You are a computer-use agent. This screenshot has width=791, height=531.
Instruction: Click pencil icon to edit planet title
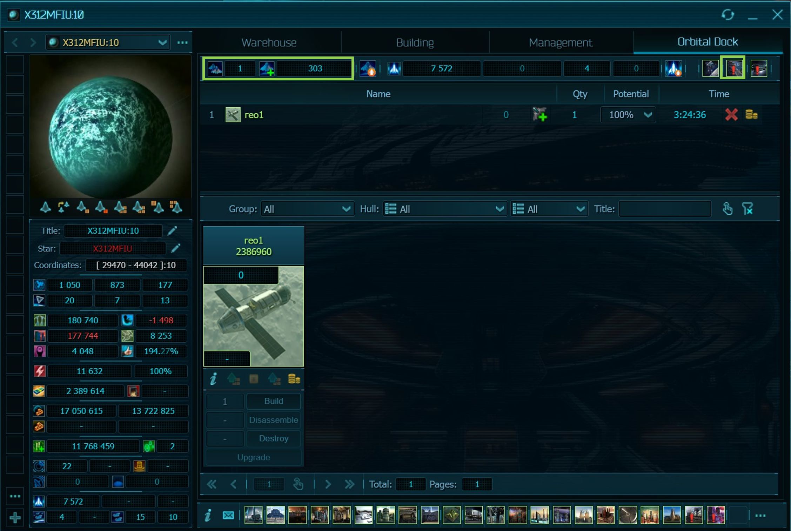(172, 231)
